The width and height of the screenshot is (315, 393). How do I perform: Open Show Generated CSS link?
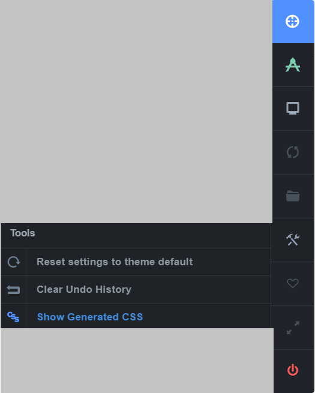click(90, 317)
